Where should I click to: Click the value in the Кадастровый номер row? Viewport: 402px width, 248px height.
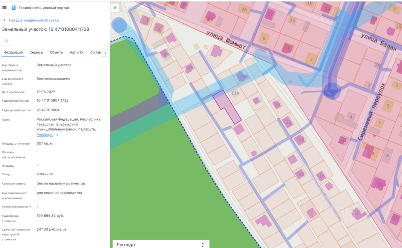coord(52,101)
